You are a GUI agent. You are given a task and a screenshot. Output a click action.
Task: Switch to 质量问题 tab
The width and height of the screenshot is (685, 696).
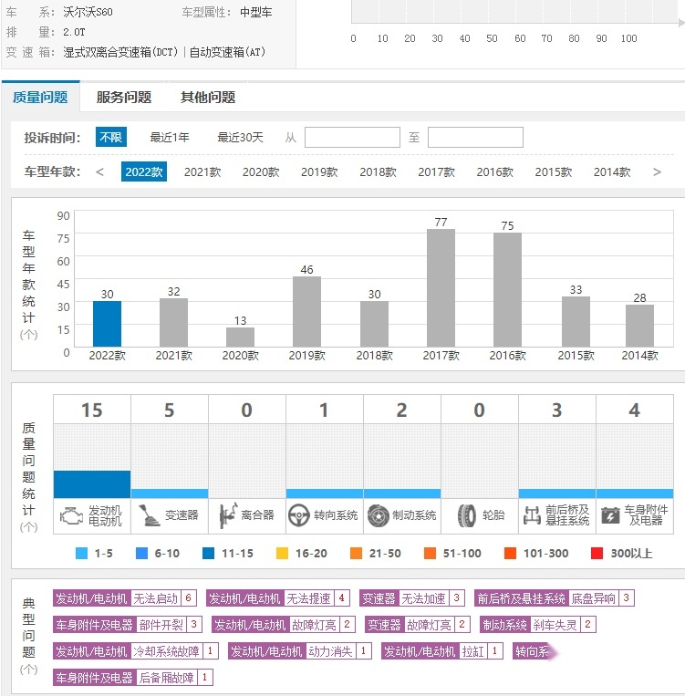(40, 98)
